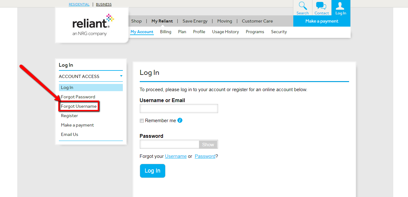Image resolution: width=408 pixels, height=197 pixels.
Task: Open the BUSINESS site link
Action: click(x=104, y=4)
